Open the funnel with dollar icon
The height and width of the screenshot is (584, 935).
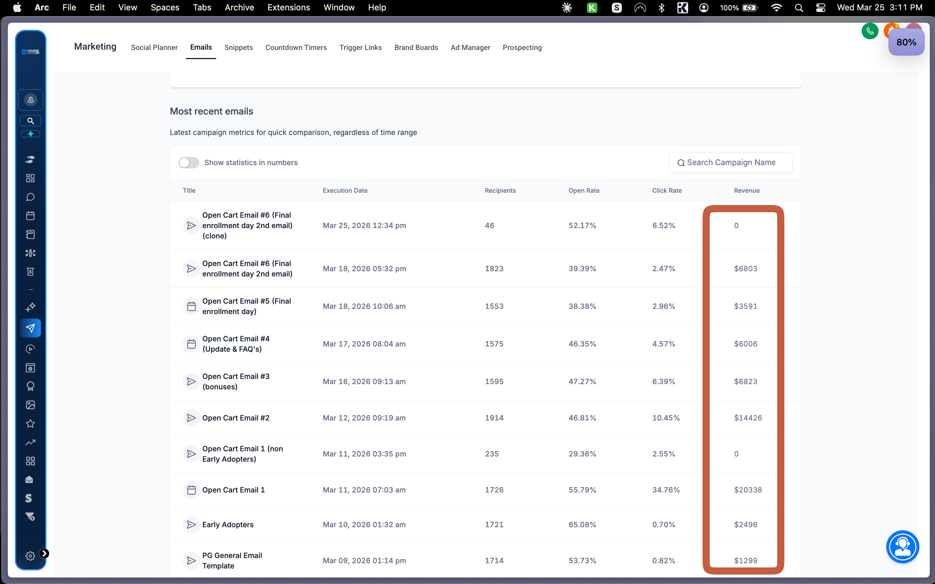point(30,517)
